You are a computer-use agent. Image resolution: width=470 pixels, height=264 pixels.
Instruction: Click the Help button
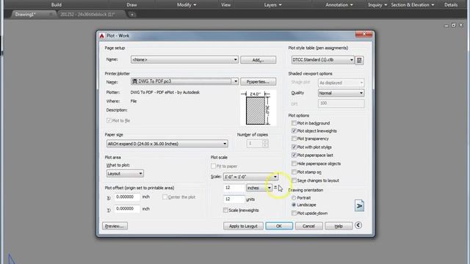point(339,226)
